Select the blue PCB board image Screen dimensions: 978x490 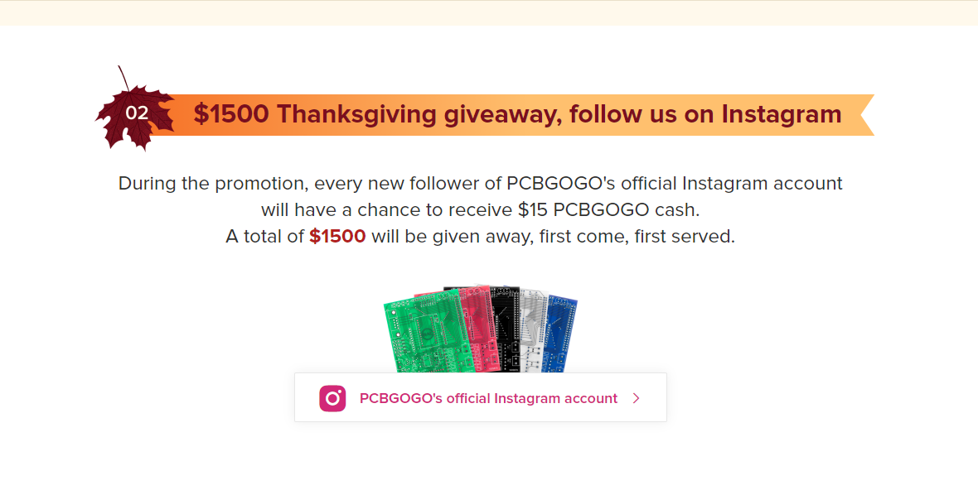pos(559,334)
